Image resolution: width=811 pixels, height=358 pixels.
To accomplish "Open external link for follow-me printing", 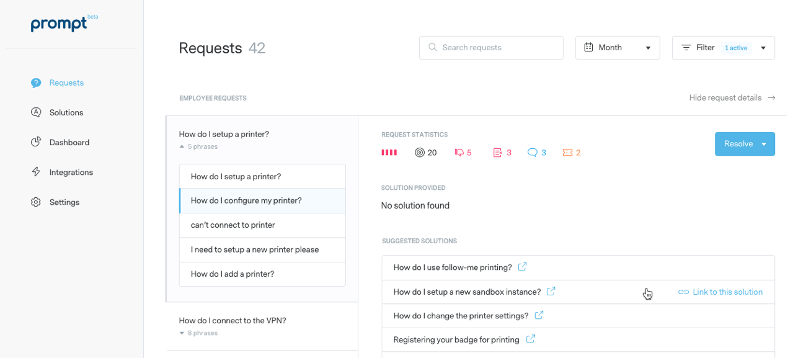I will tap(522, 267).
